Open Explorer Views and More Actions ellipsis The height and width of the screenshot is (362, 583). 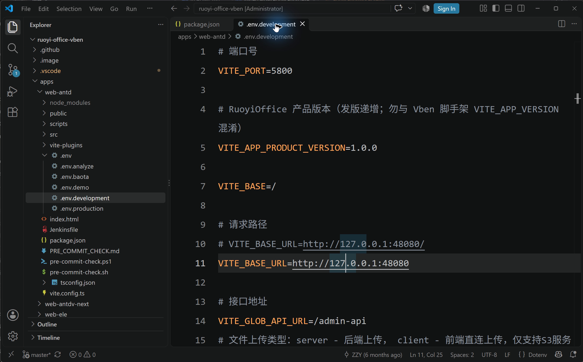[x=161, y=25]
